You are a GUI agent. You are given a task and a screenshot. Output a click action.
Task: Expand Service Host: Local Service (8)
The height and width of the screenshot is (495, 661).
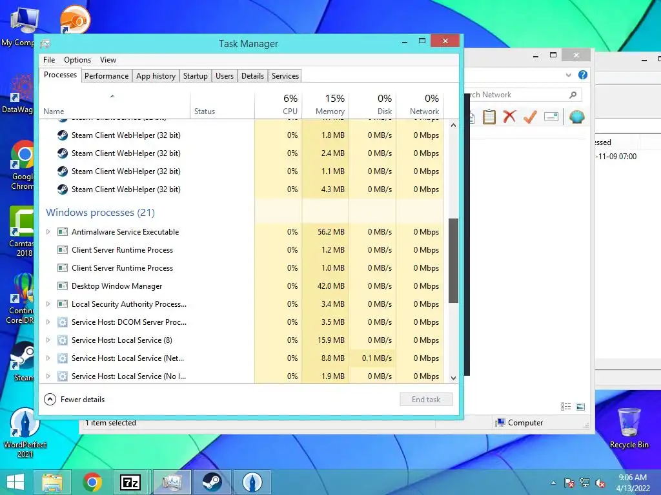48,340
